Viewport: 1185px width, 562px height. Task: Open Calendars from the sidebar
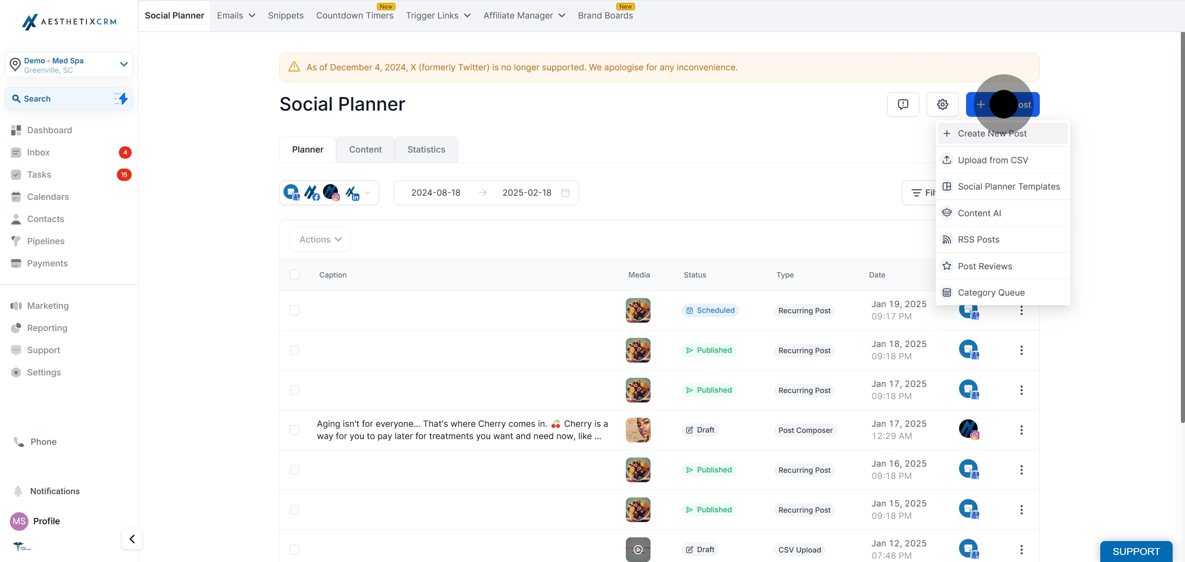(48, 197)
